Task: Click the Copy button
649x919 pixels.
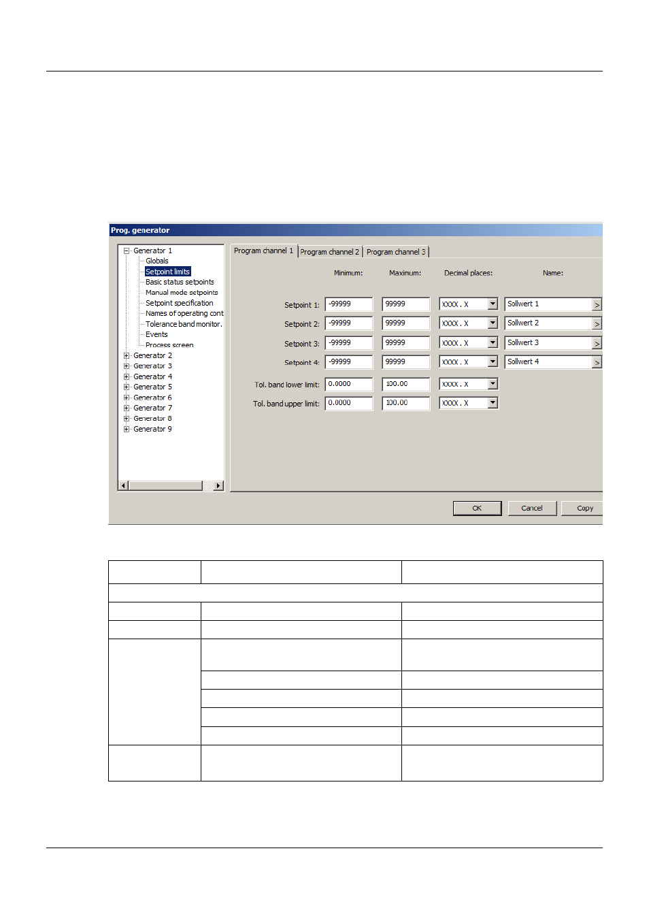Action: pyautogui.click(x=585, y=508)
